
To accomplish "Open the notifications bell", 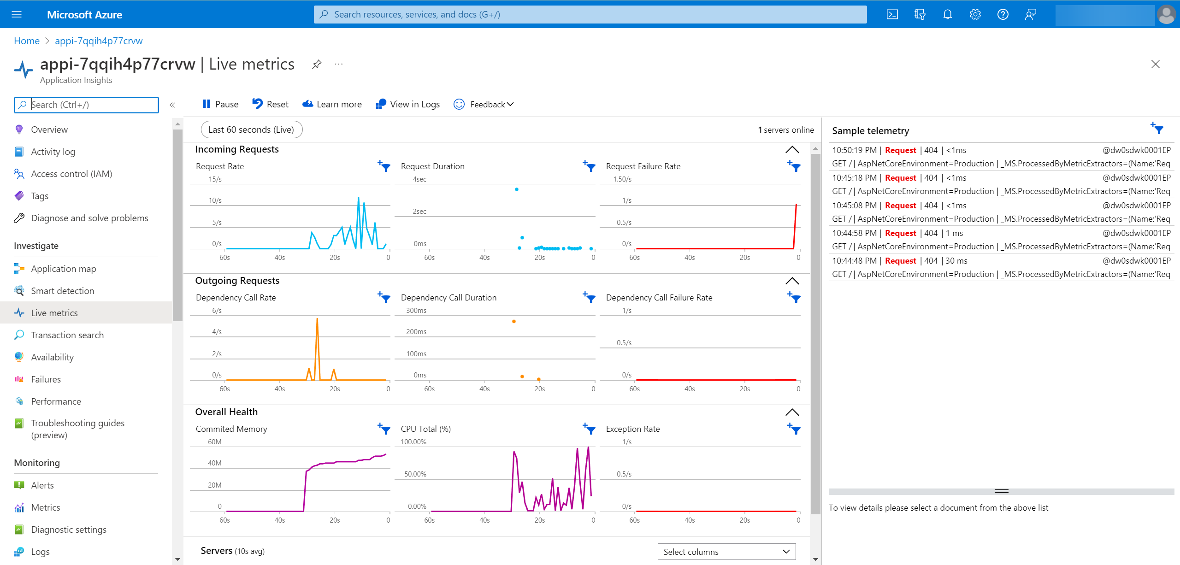I will pyautogui.click(x=947, y=14).
